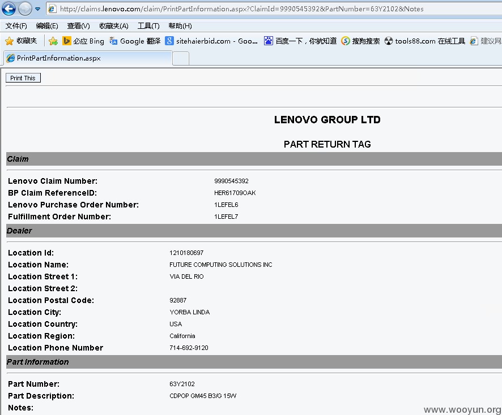Screen dimensions: 502x415
Task: Click part number value 63Y2102
Action: (182, 384)
